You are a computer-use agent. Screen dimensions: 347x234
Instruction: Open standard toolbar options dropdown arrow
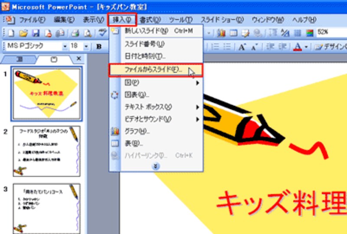pyautogui.click(x=209, y=33)
